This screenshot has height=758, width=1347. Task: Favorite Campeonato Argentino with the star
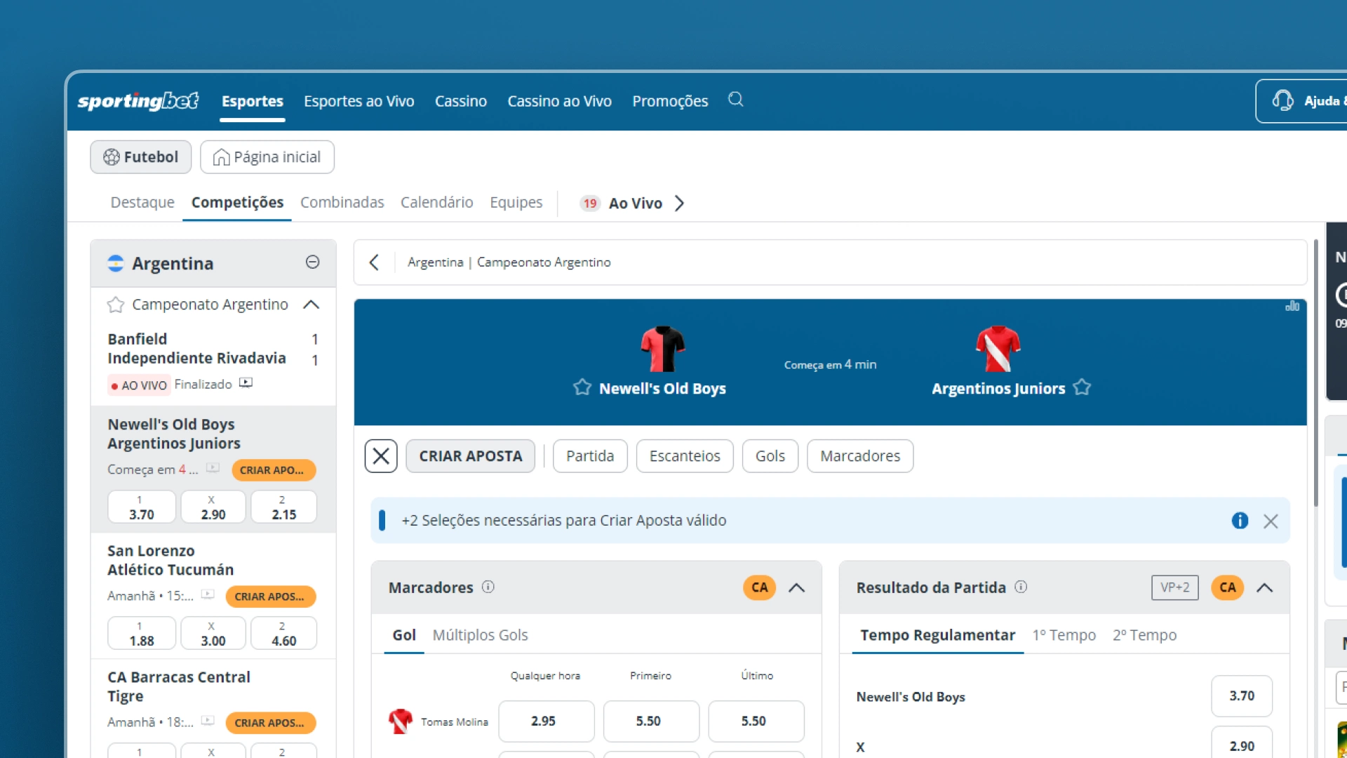[x=116, y=305]
